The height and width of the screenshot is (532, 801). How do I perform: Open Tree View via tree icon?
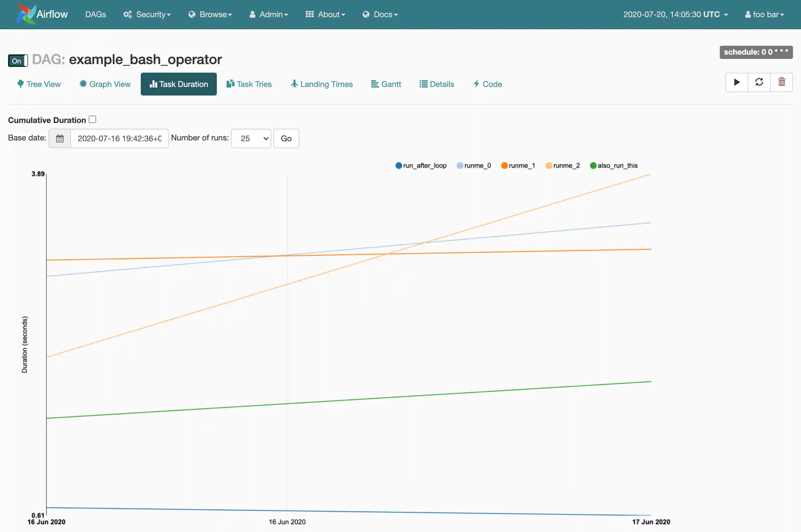click(x=20, y=84)
